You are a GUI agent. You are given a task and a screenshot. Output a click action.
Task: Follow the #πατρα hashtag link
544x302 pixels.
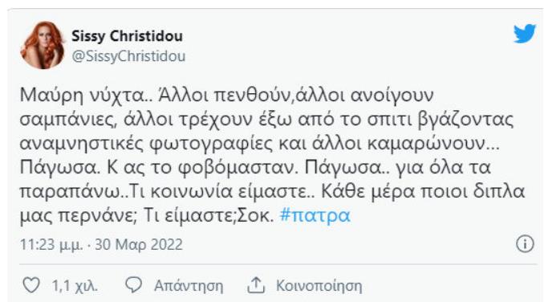point(315,215)
